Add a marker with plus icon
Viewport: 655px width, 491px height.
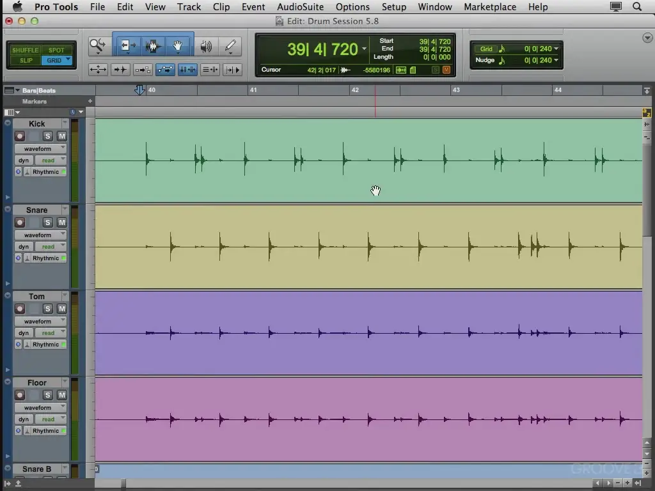coord(90,101)
